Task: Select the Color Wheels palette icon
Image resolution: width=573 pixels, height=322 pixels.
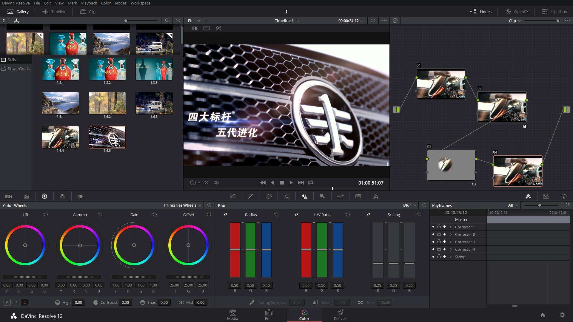Action: coord(44,196)
